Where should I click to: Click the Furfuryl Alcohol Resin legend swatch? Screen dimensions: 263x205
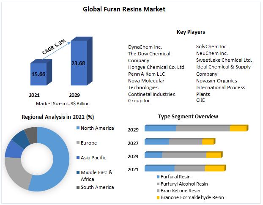click(x=158, y=184)
